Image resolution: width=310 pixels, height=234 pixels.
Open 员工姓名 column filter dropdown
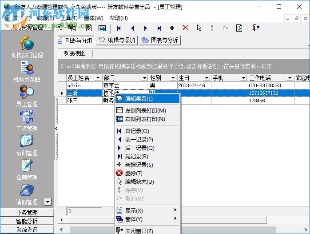click(x=98, y=78)
